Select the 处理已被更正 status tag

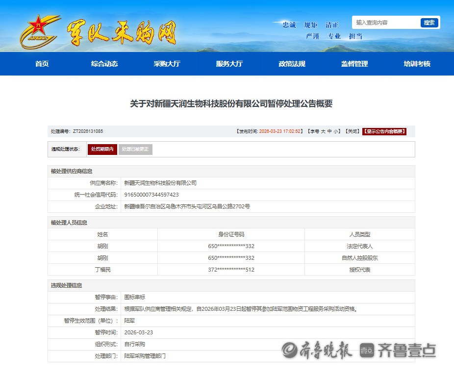[135, 149]
